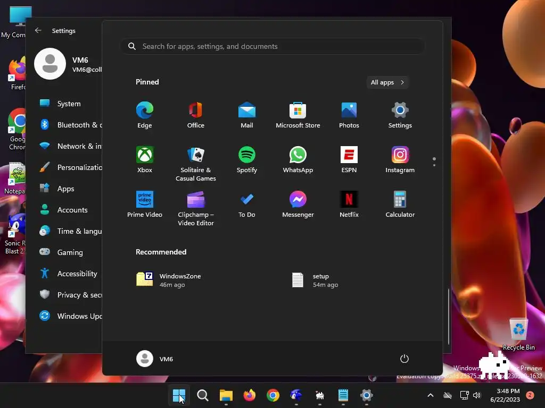545x408 pixels.
Task: Open File Explorer from taskbar
Action: (226, 395)
